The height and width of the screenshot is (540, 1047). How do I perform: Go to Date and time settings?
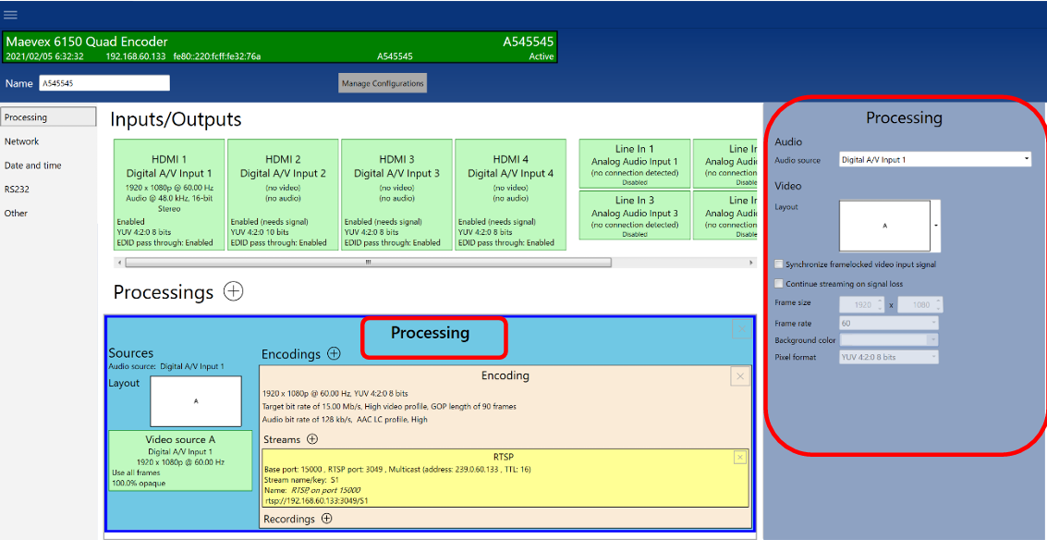pos(33,166)
